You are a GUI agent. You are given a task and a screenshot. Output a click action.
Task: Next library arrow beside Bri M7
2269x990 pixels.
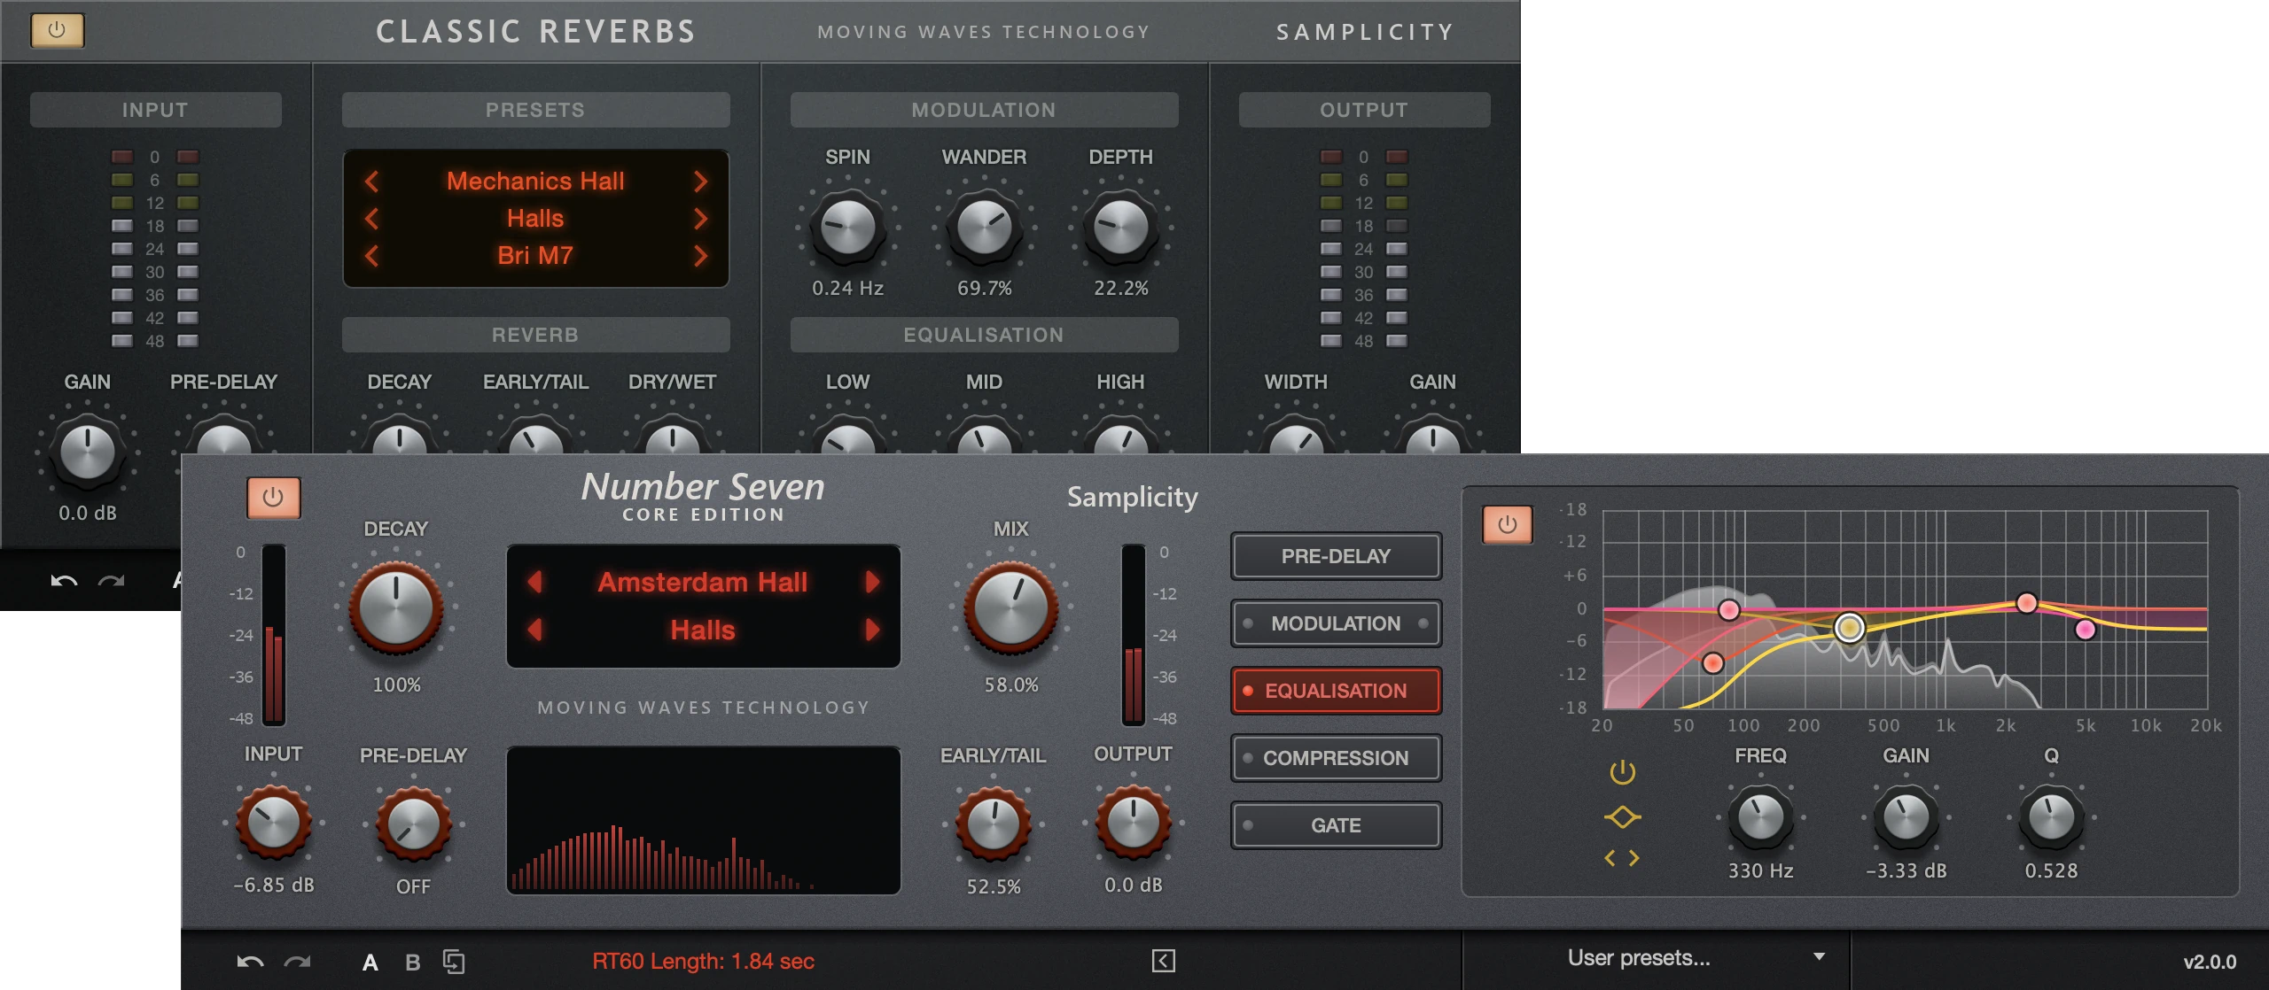point(700,256)
